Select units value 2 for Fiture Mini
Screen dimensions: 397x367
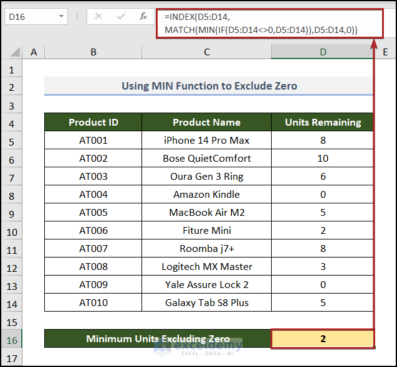click(322, 230)
